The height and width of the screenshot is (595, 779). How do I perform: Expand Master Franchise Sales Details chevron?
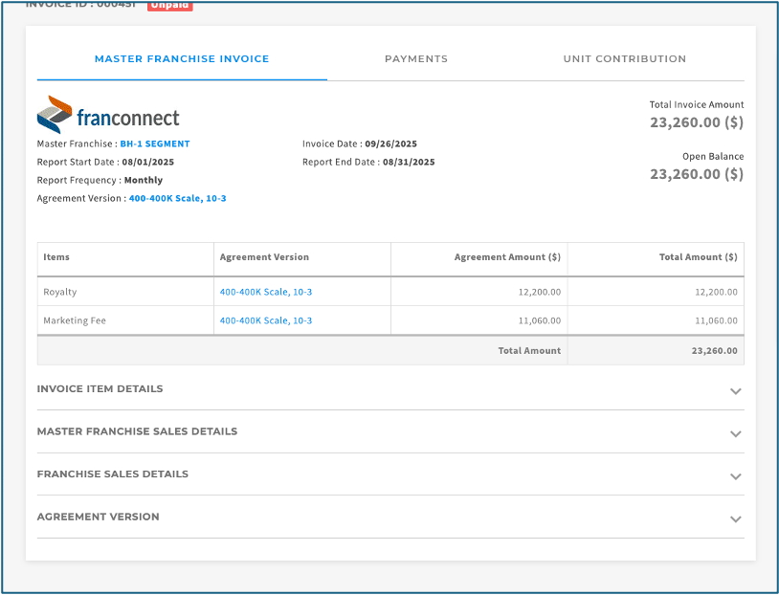click(735, 433)
